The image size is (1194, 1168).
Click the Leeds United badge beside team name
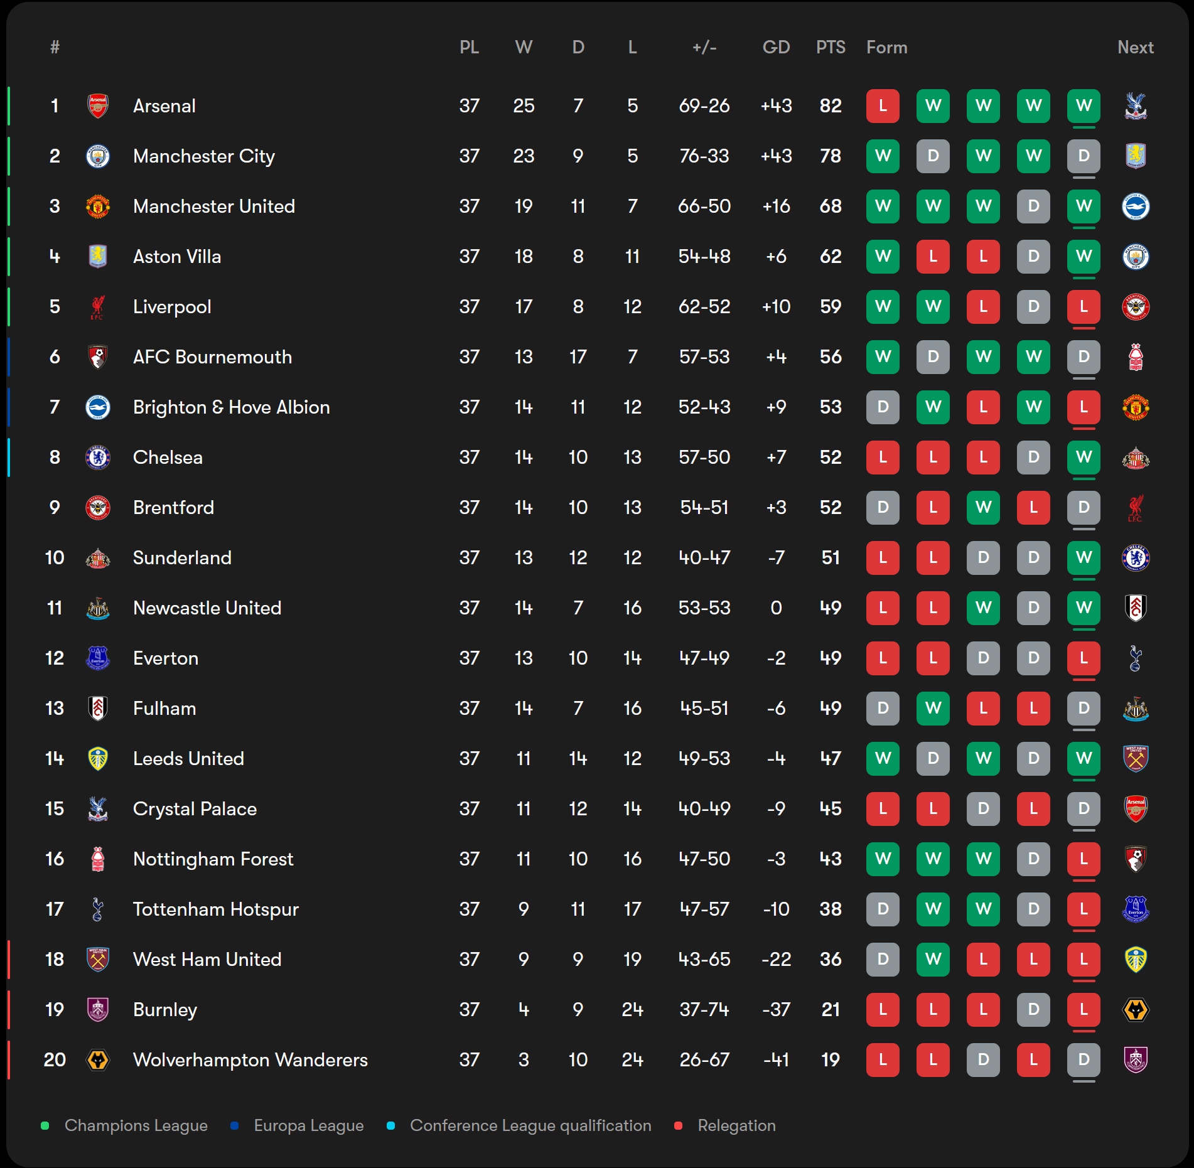coord(98,759)
